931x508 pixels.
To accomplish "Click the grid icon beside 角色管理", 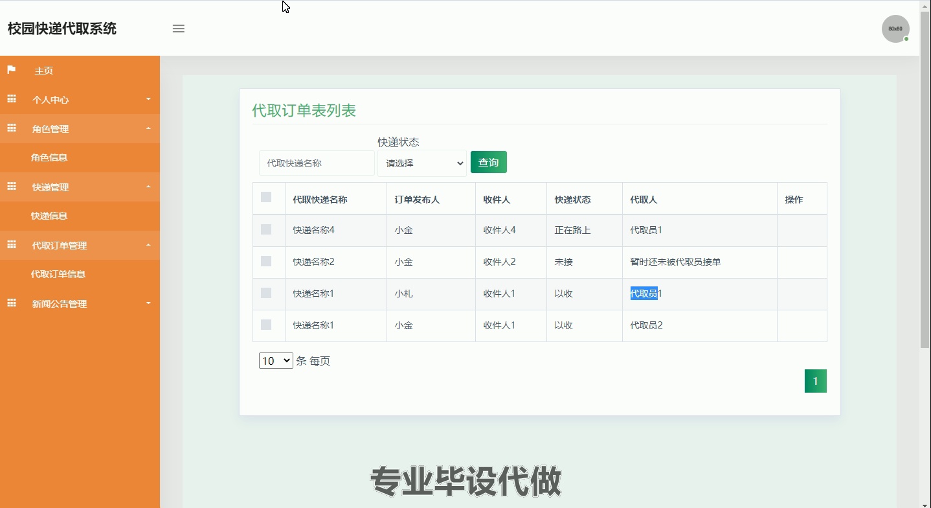I will tap(11, 128).
